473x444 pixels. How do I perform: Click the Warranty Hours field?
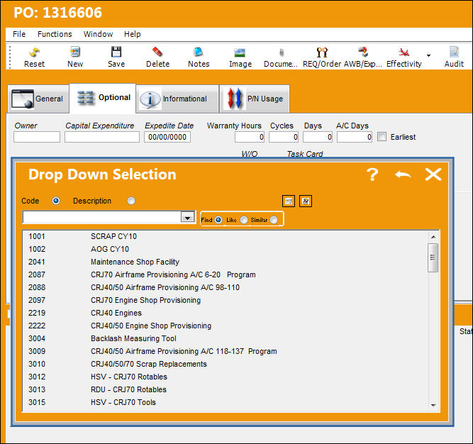[250, 137]
